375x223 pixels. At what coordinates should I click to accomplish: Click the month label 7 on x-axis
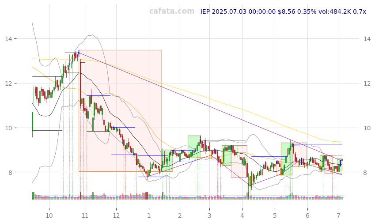(338, 215)
